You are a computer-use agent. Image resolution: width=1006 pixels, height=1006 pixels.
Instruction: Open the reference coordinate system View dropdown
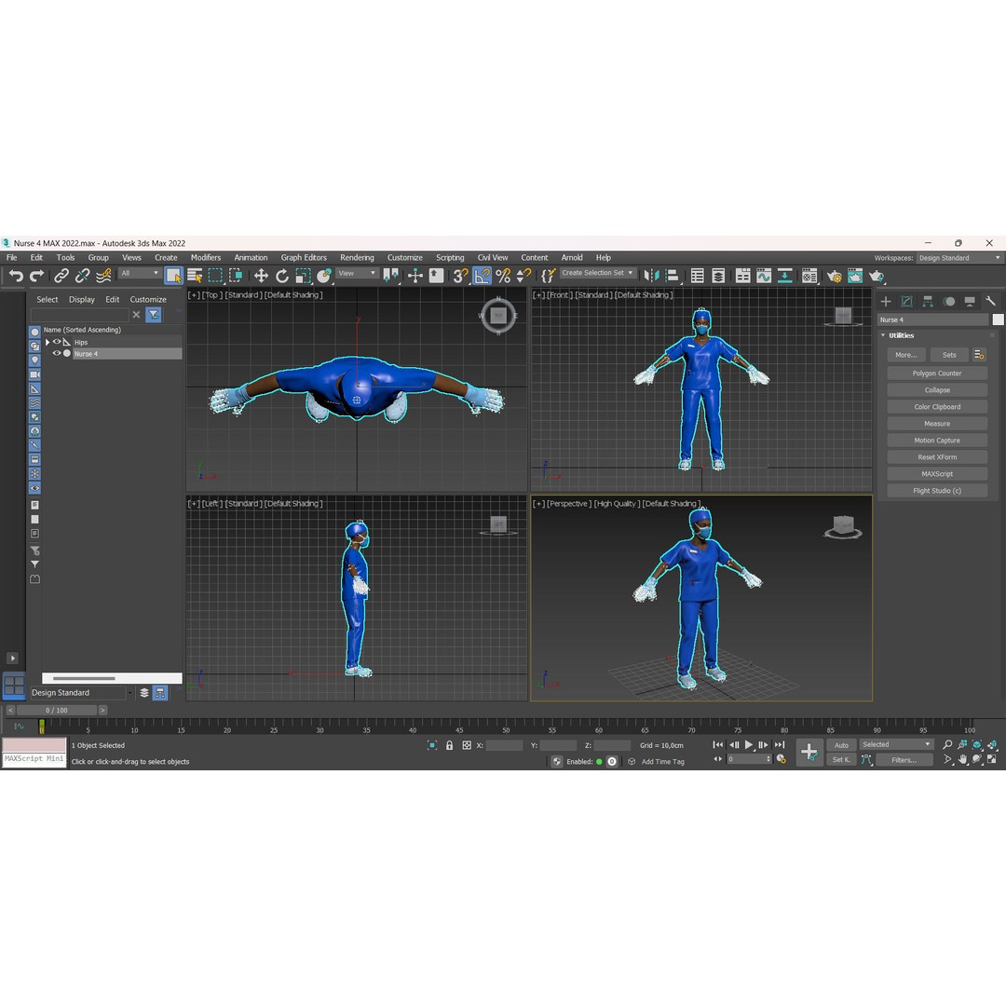(357, 273)
